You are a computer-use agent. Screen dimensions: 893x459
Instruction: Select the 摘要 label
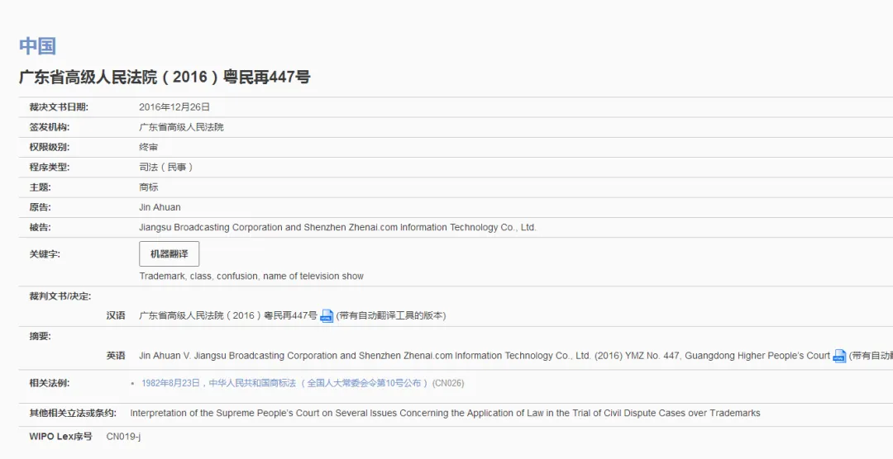[x=40, y=336]
